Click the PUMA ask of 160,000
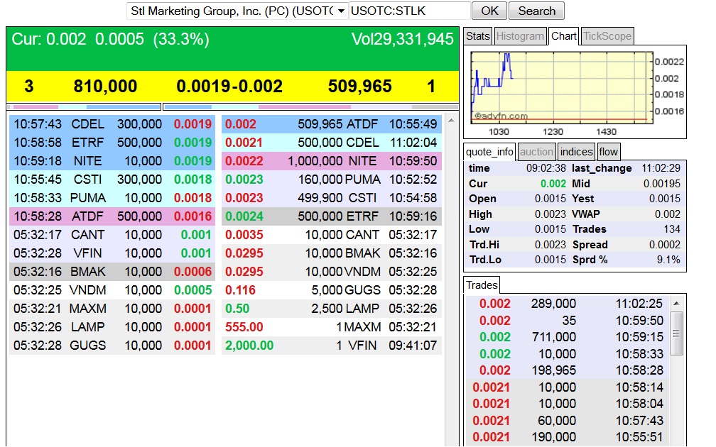This screenshot has height=447, width=716. tap(332, 180)
